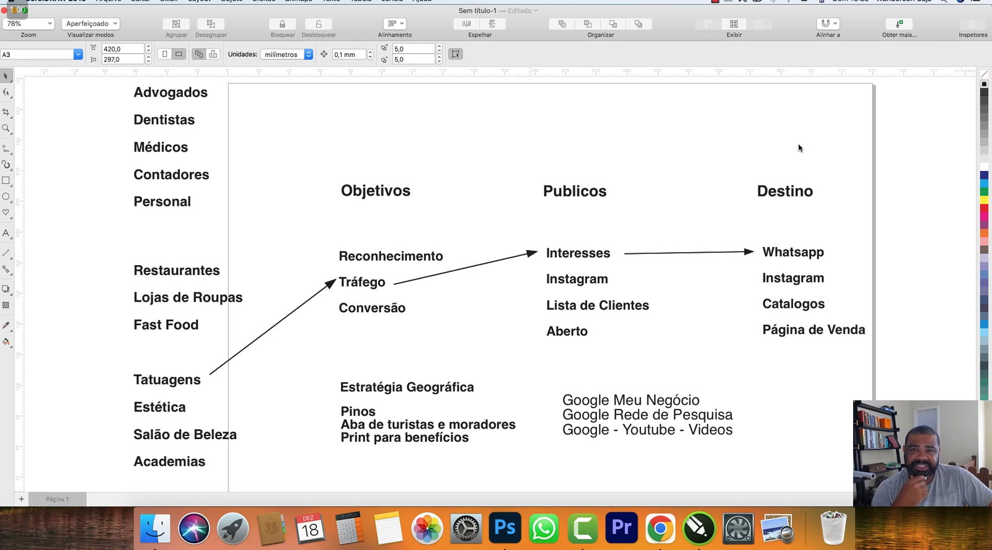Add a new page with plus button
Screen dimensions: 992x550
(21, 499)
